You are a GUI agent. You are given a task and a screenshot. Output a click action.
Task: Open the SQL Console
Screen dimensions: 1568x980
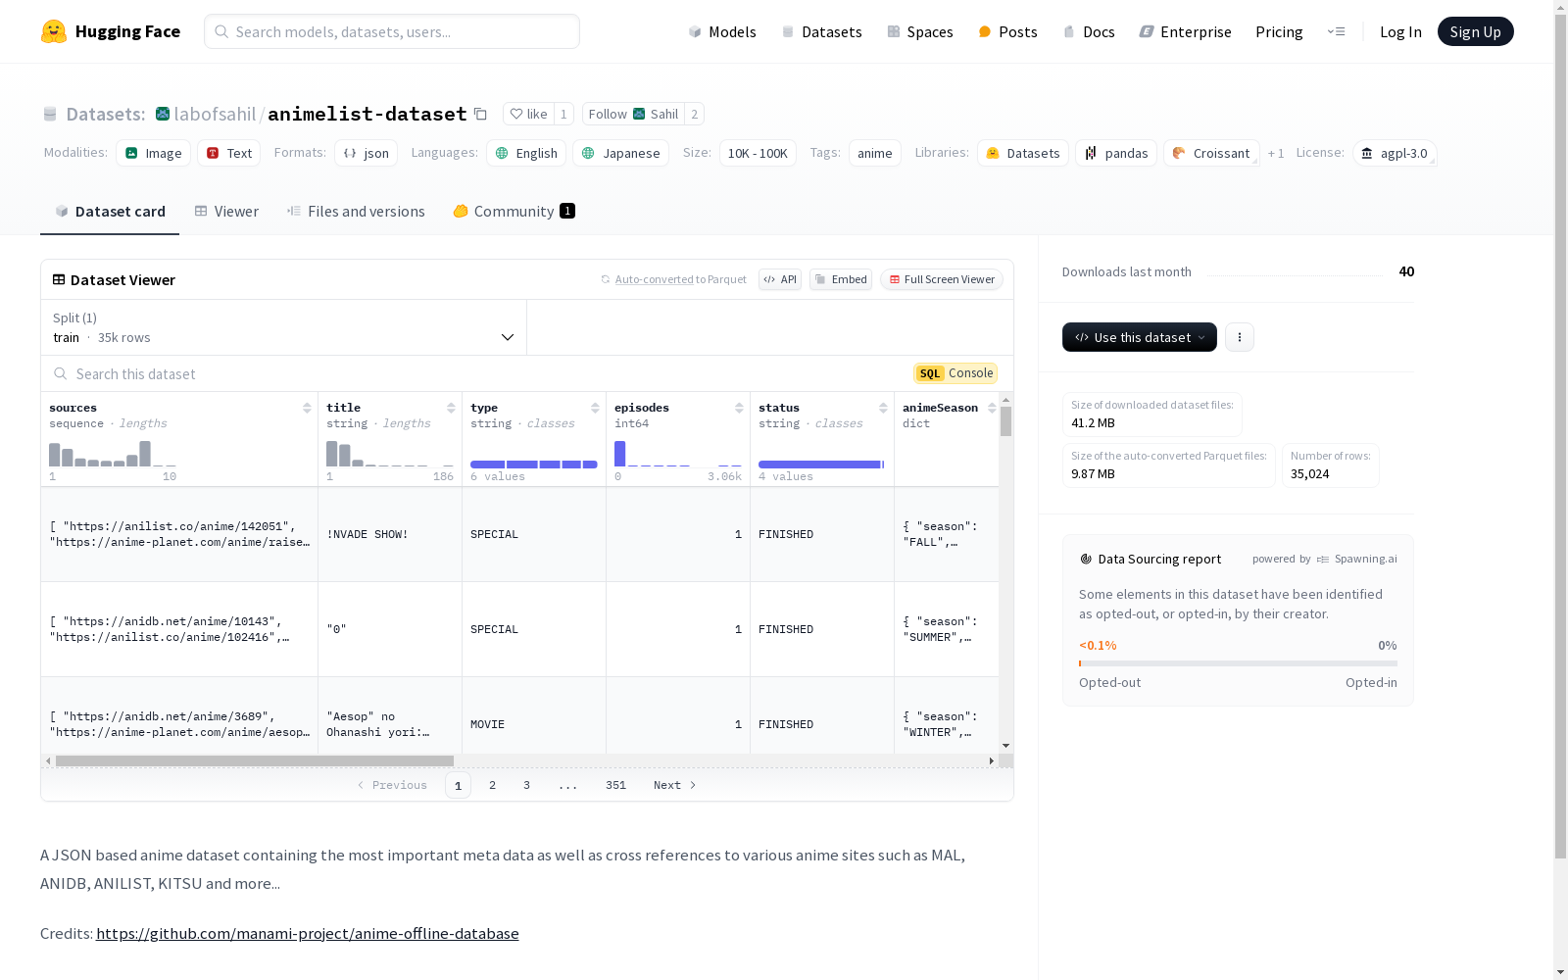[955, 373]
